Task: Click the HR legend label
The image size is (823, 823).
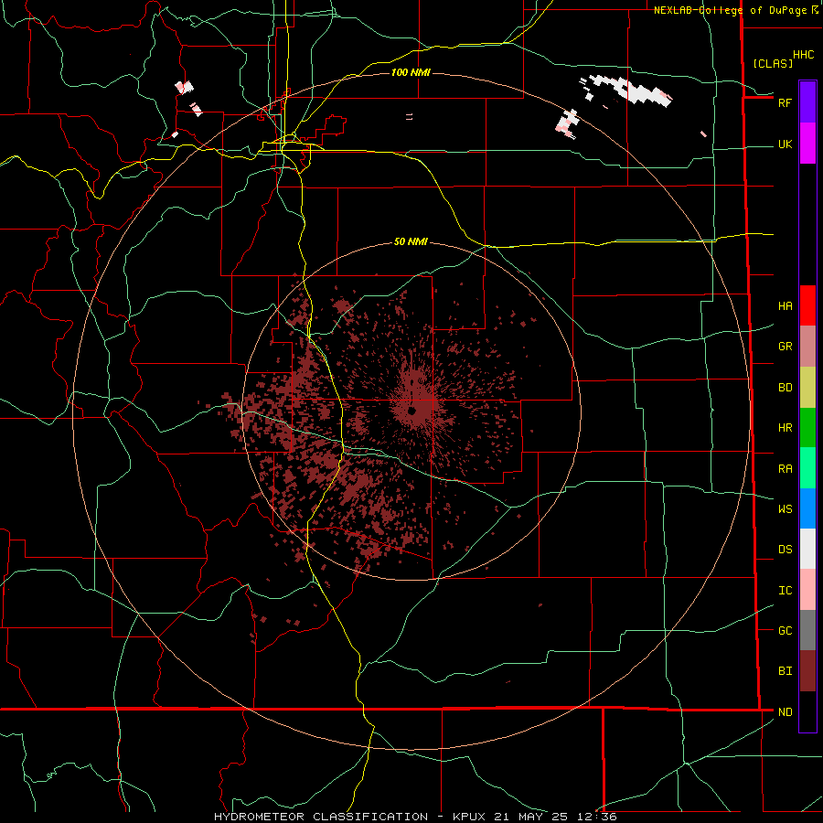Action: (x=785, y=428)
